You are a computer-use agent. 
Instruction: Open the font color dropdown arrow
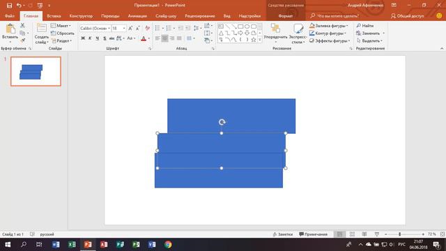[148, 38]
